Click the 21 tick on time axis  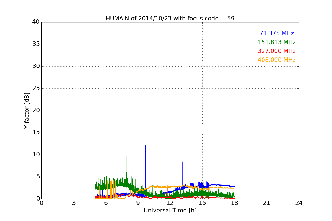[267, 203]
